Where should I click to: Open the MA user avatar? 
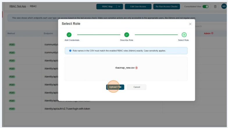point(224,6)
